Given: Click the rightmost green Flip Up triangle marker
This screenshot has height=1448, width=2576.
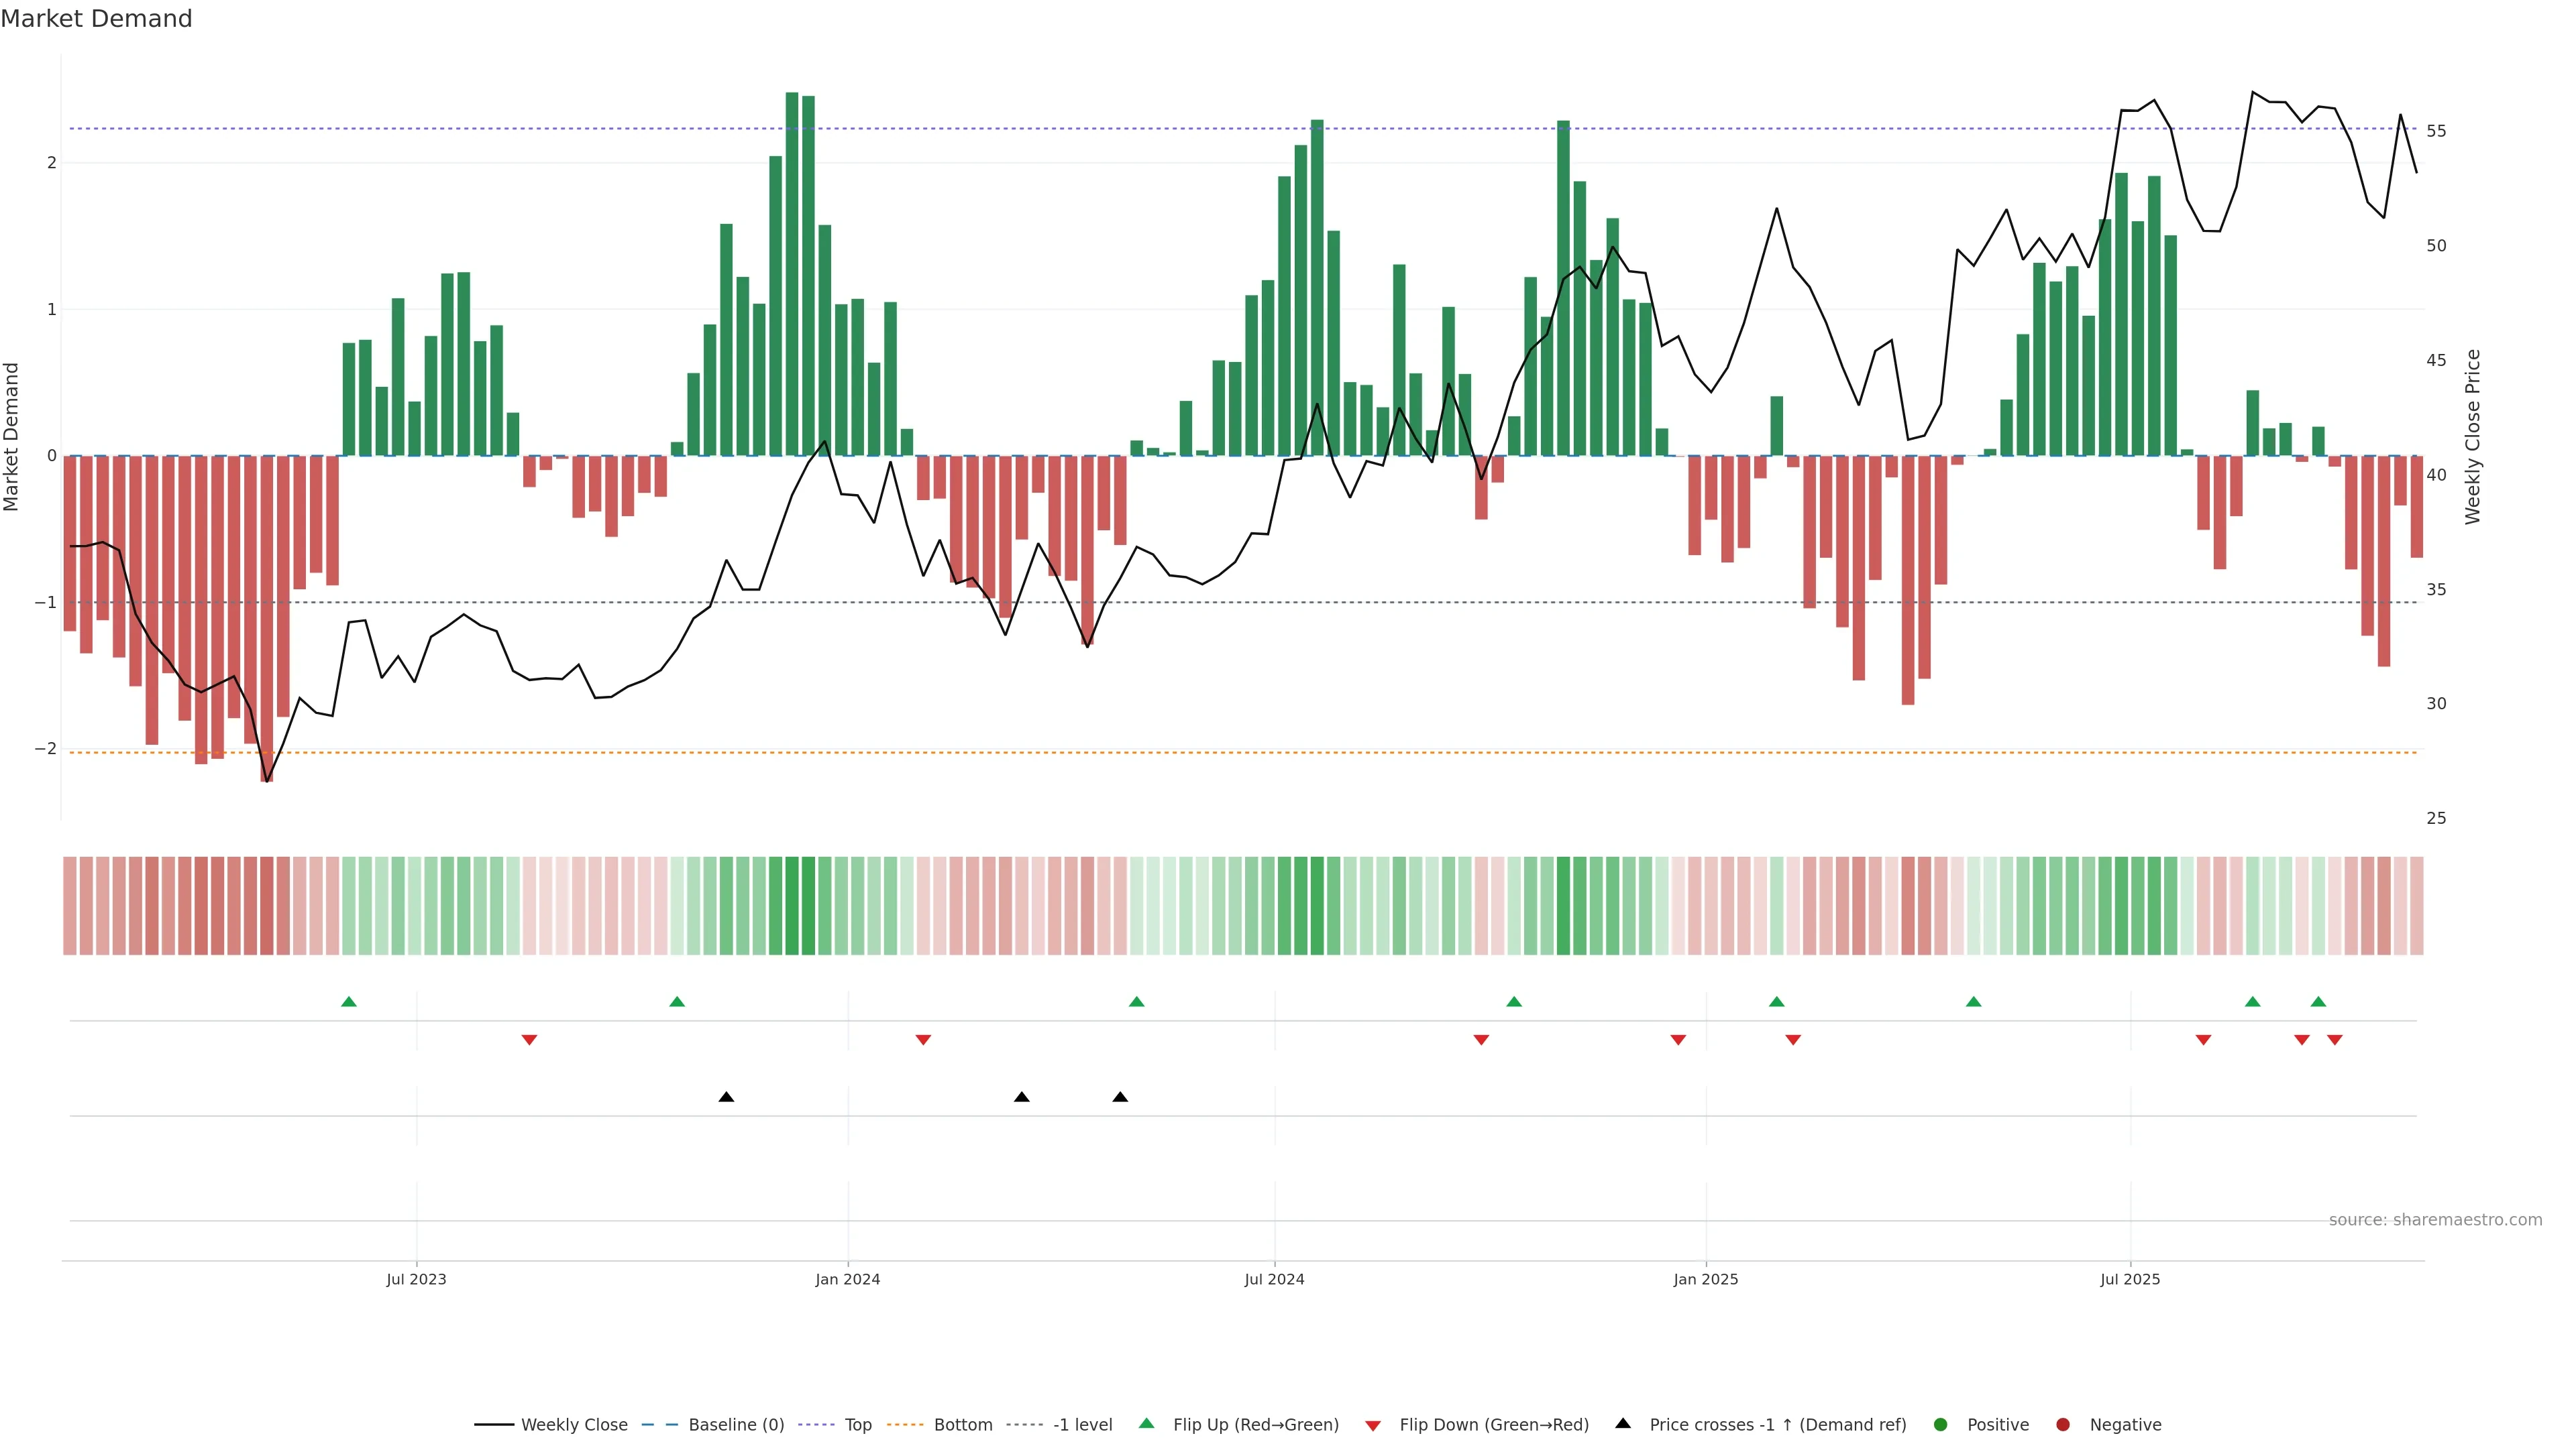Looking at the screenshot, I should [x=2318, y=1002].
